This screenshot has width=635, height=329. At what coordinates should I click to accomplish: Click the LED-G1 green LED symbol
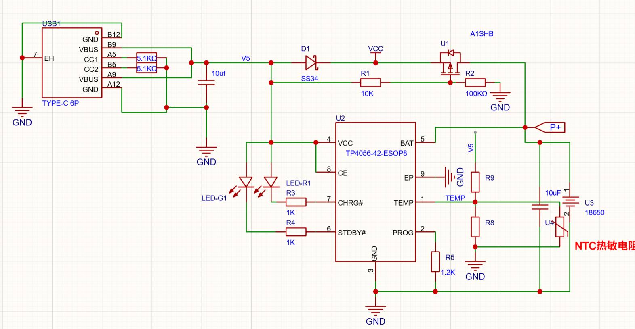(x=242, y=186)
